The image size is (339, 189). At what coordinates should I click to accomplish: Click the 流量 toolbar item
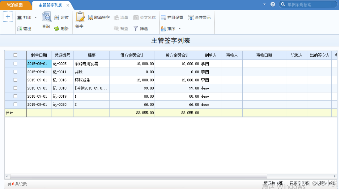(x=121, y=17)
